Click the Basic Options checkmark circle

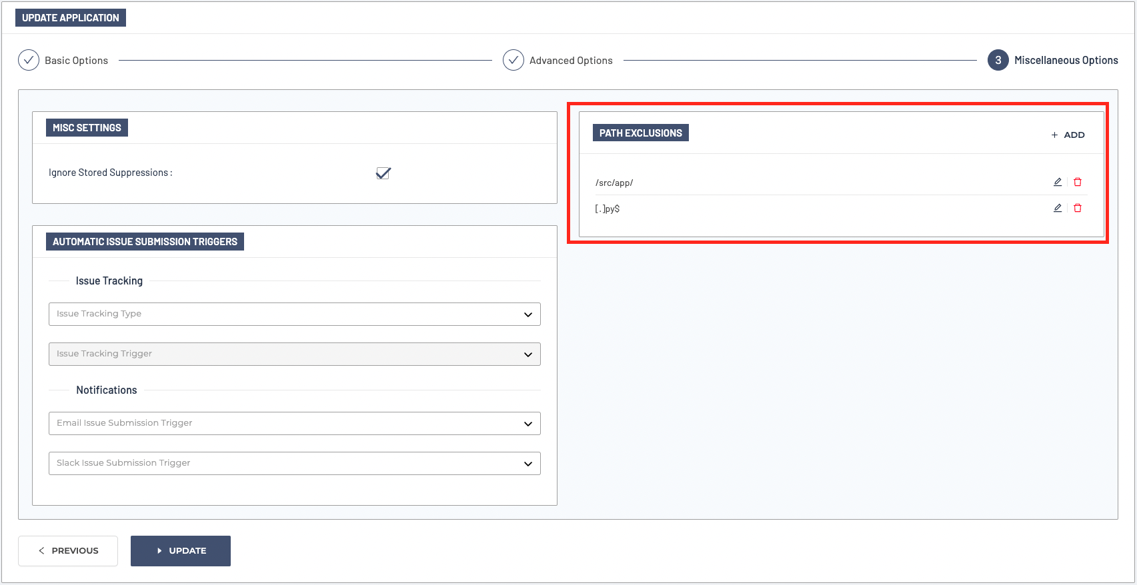[29, 60]
